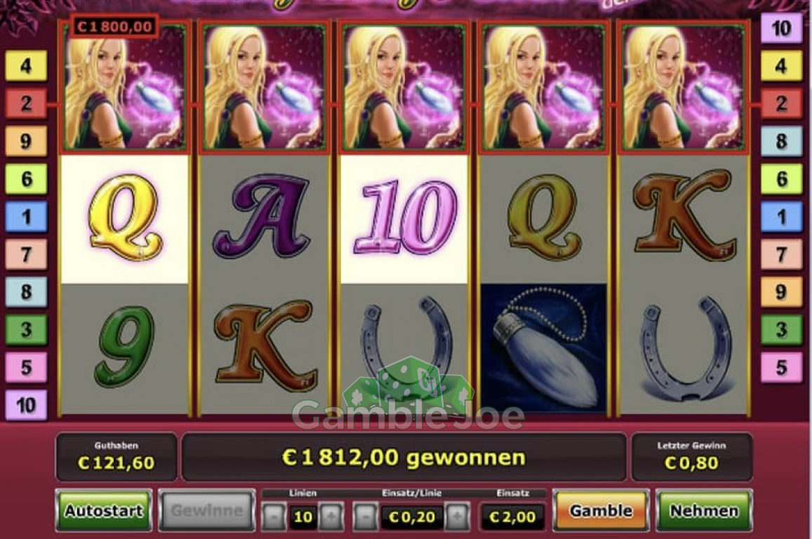812x539 pixels.
Task: Lower Einsatz/Linie with the minus button
Action: point(365,517)
